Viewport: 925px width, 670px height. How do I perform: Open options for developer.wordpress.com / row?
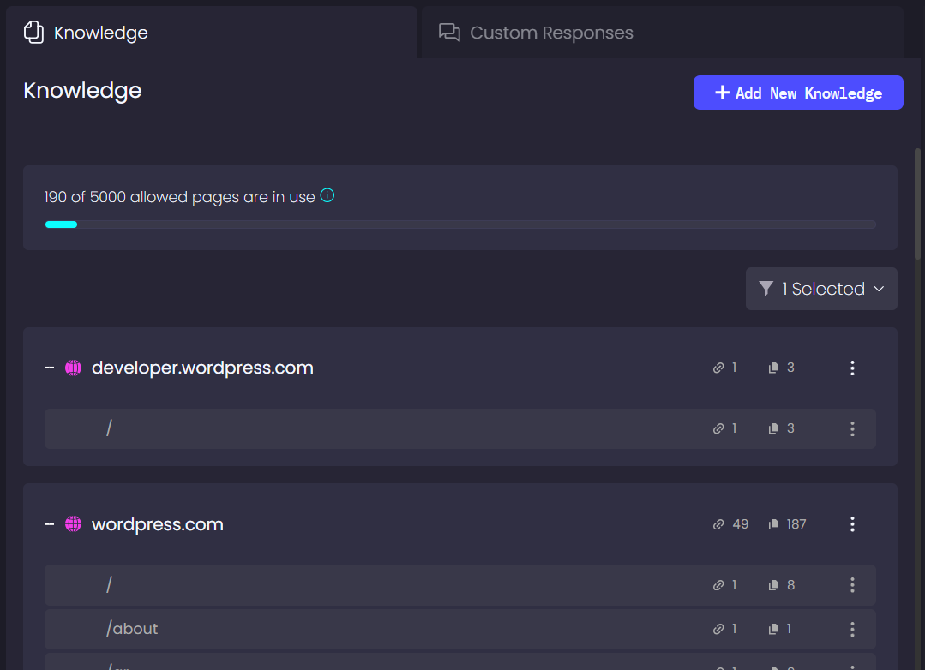coord(852,428)
